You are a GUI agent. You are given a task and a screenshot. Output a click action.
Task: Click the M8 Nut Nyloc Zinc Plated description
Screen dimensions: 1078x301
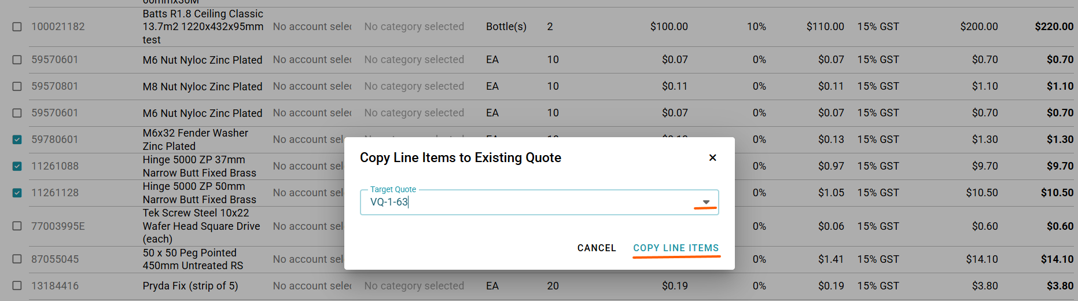tap(203, 86)
